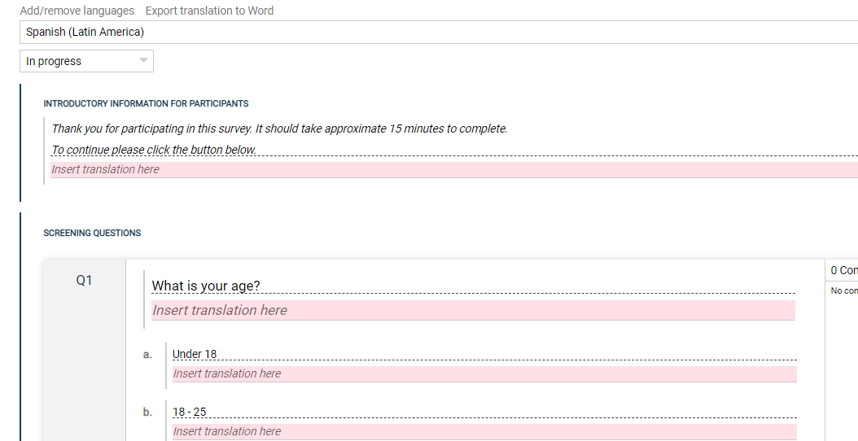Insert translation for "What is your age?"

tap(473, 310)
